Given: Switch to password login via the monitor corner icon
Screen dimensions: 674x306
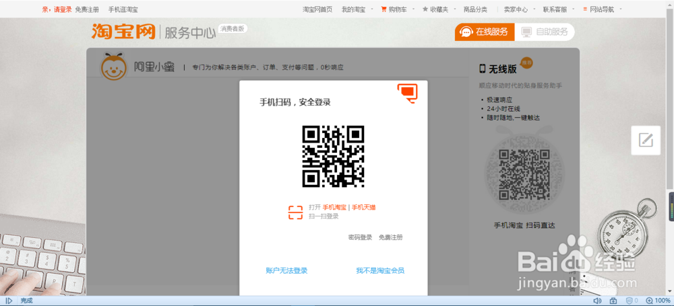Looking at the screenshot, I should 408,93.
